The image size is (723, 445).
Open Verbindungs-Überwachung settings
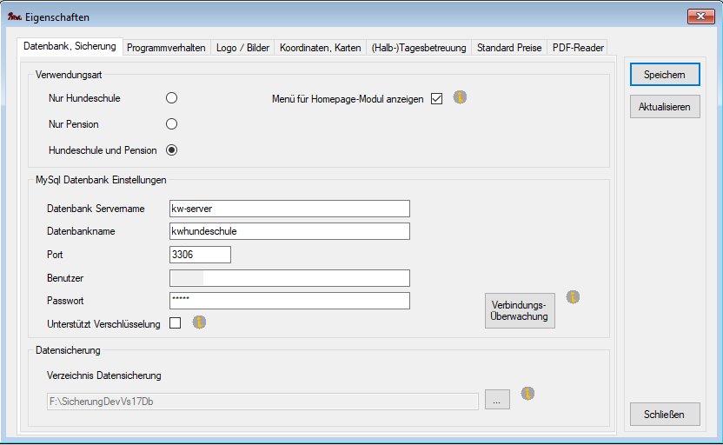click(x=520, y=310)
